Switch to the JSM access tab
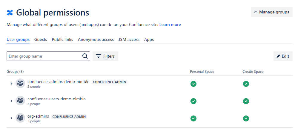Viewport: 295px width, 131px height. click(129, 39)
